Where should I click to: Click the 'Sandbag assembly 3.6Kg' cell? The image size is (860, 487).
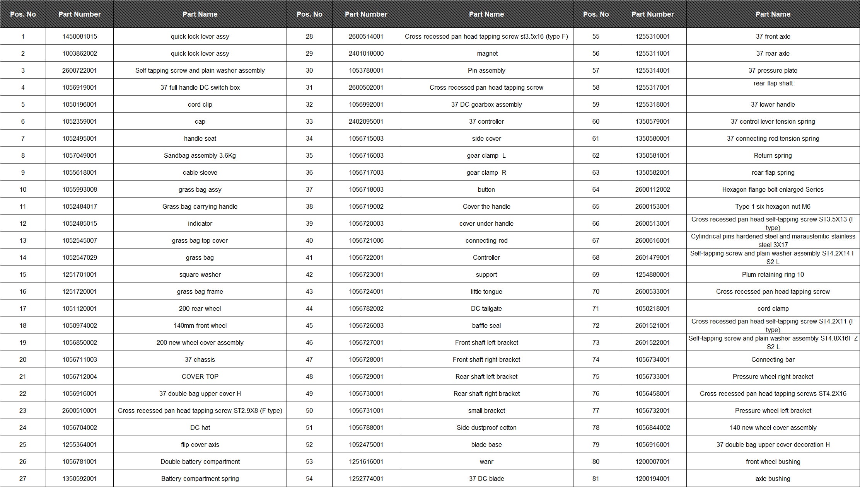tap(200, 155)
